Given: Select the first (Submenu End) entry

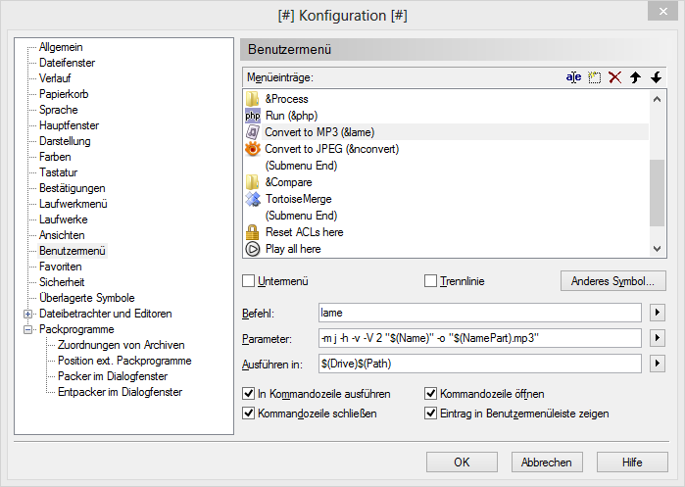Looking at the screenshot, I should click(x=301, y=166).
